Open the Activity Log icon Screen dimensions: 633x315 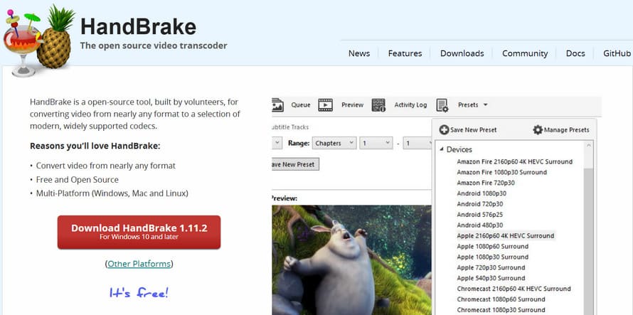(378, 105)
